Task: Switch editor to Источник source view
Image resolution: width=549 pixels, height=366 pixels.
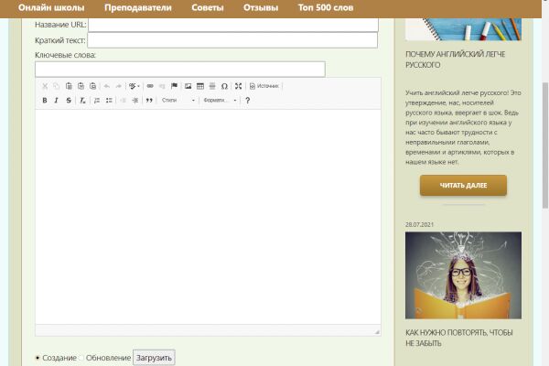Action: [x=264, y=86]
